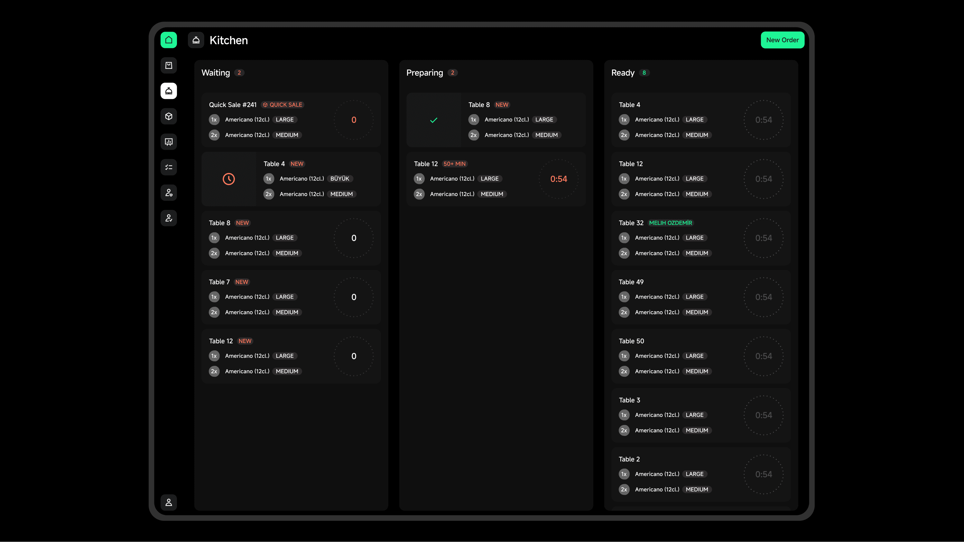Open the reports chart board icon
964x542 pixels.
click(x=169, y=142)
